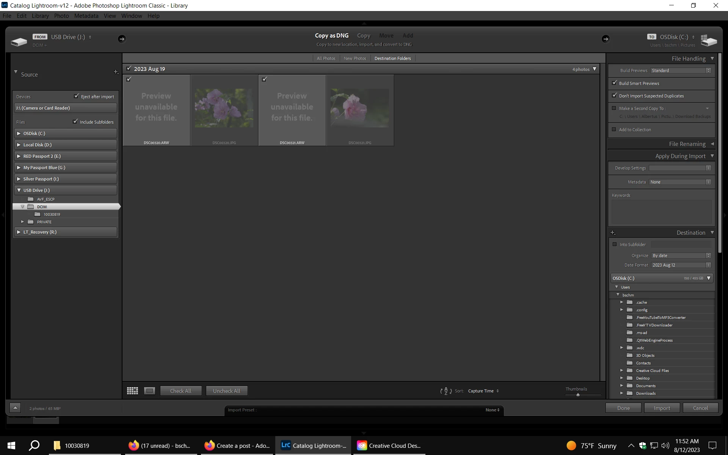728x455 pixels.
Task: Open Creative Cloud Desktop from taskbar
Action: click(389, 446)
